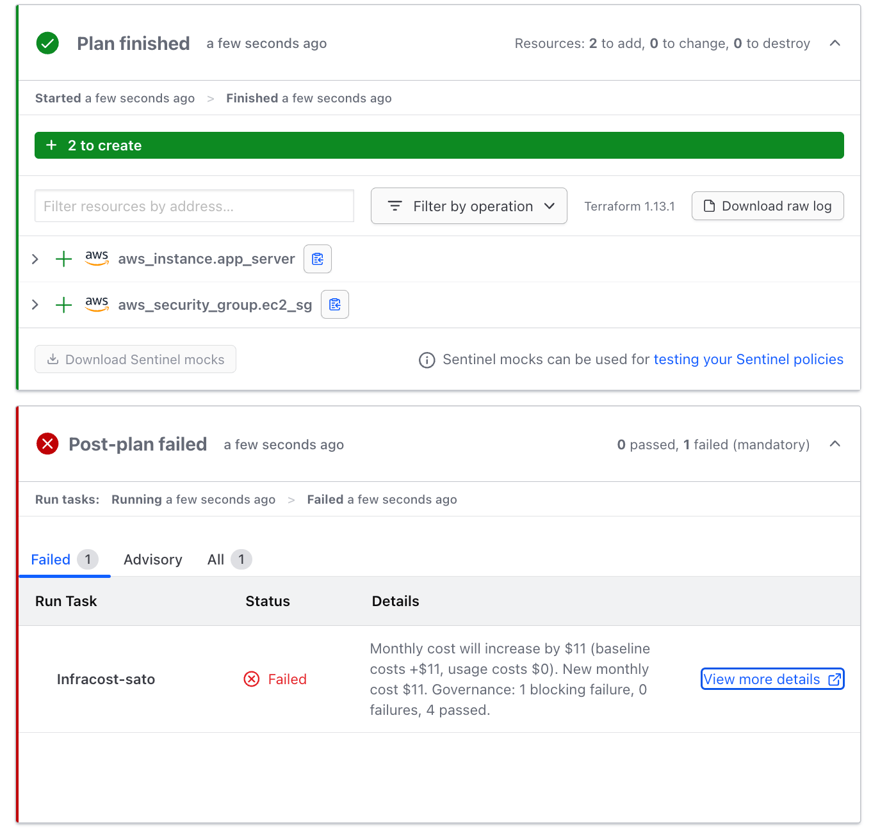Click copy icon beside aws_security_group.ec2_sg
This screenshot has width=880, height=832.
coord(334,305)
